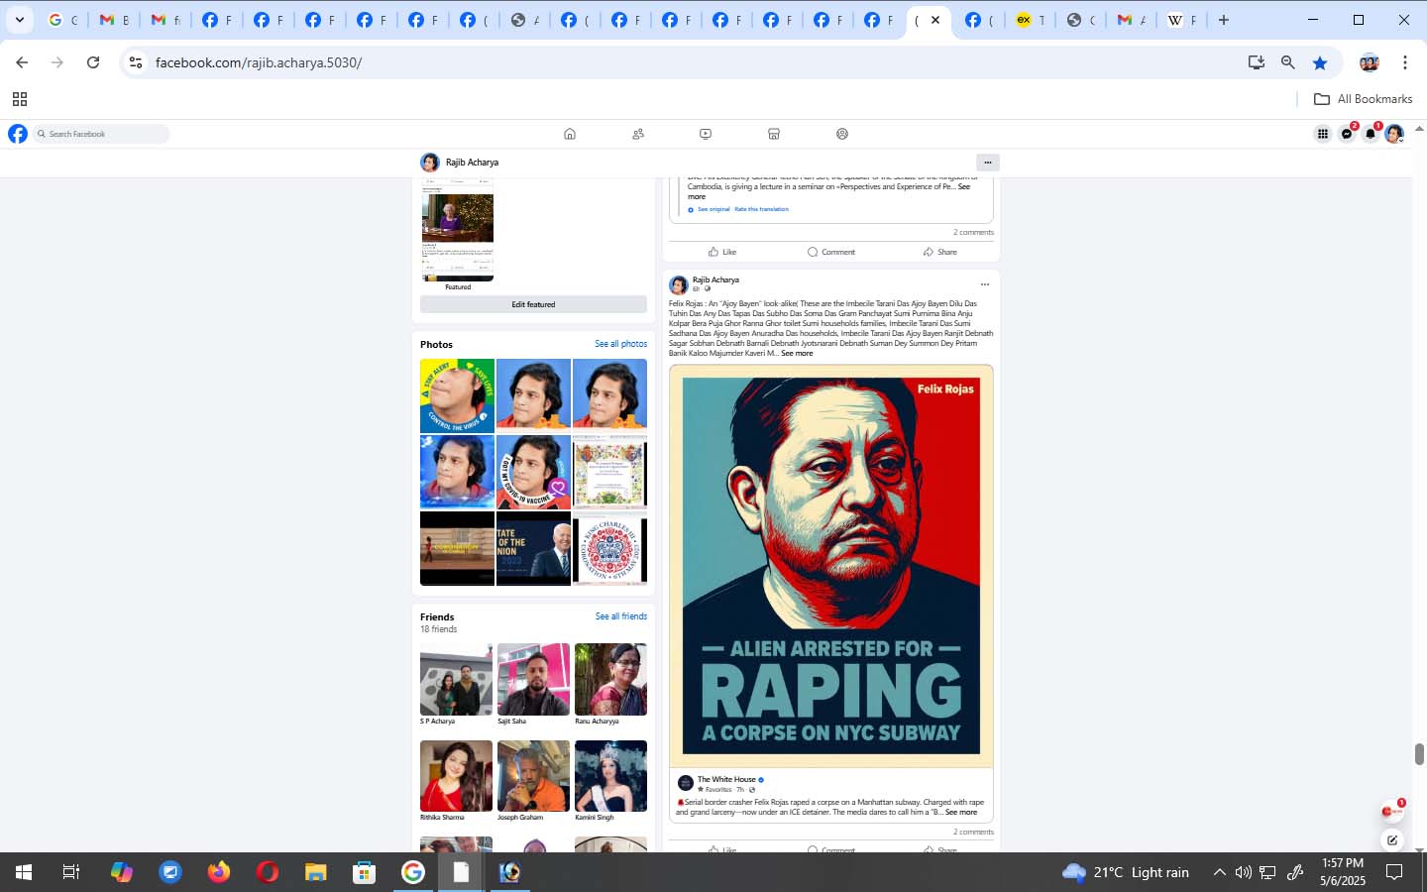Click in Search Facebook field
The width and height of the screenshot is (1427, 892).
tap(101, 134)
